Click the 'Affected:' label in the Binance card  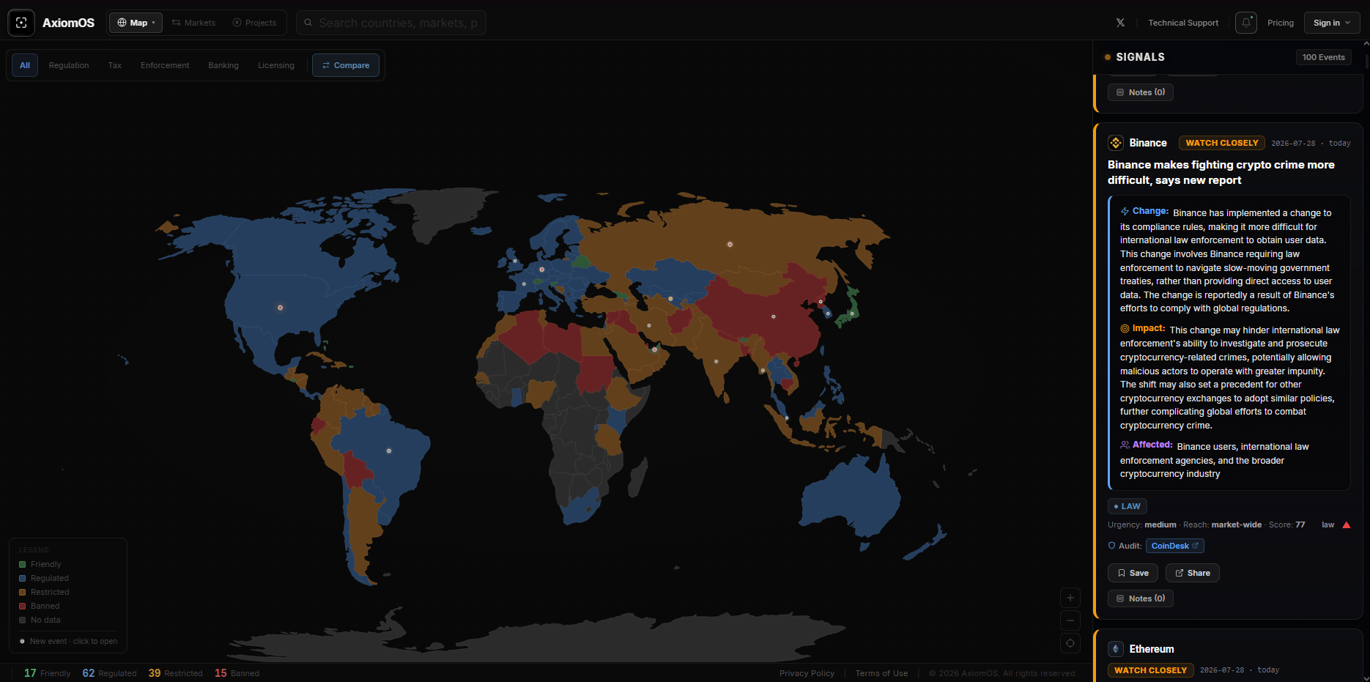click(1152, 445)
